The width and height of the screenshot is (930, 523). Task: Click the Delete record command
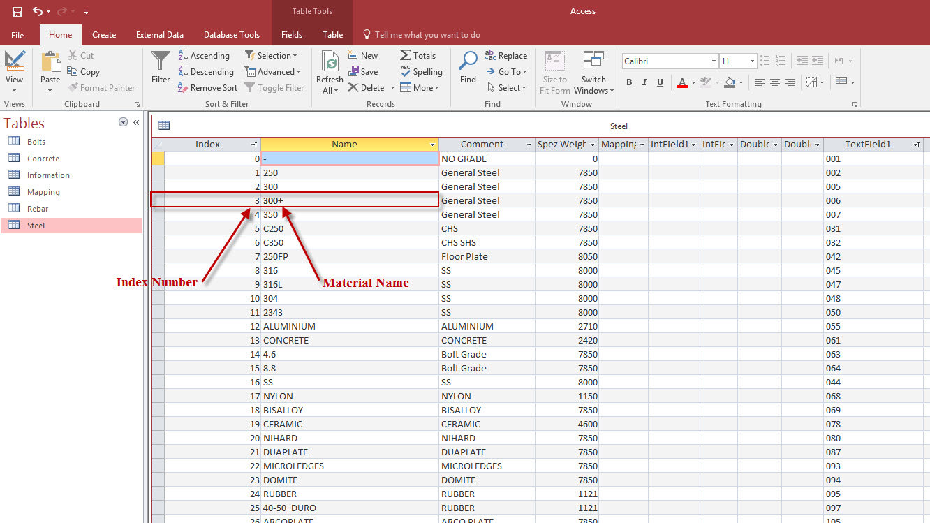tap(367, 87)
